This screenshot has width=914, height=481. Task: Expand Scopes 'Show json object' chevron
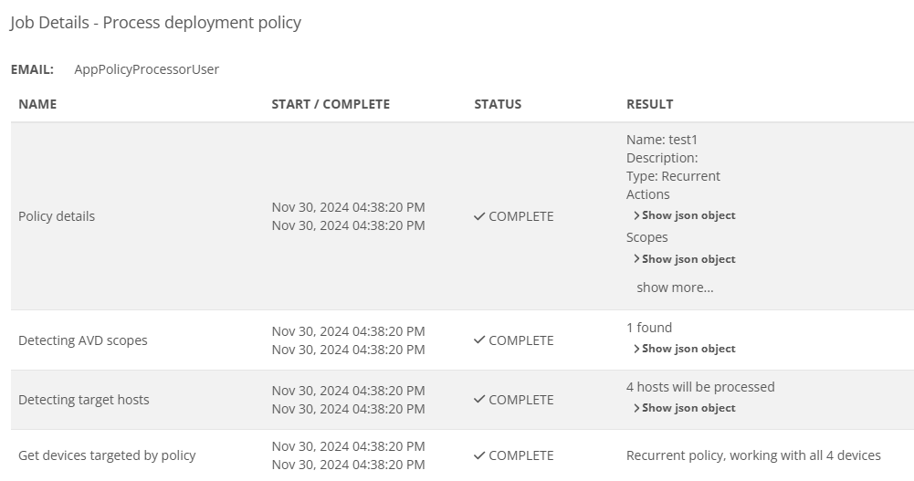point(636,258)
